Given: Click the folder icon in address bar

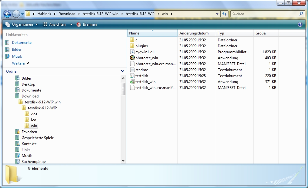Looking at the screenshot, I should pyautogui.click(x=28, y=14).
